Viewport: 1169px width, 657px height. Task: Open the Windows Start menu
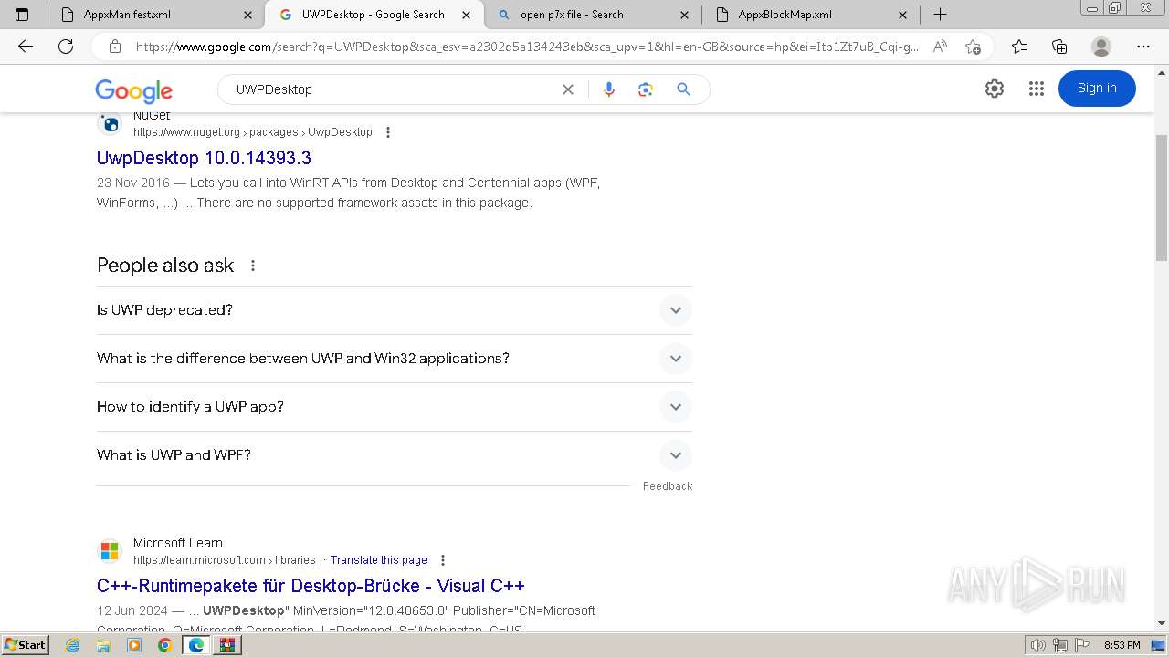tap(26, 645)
